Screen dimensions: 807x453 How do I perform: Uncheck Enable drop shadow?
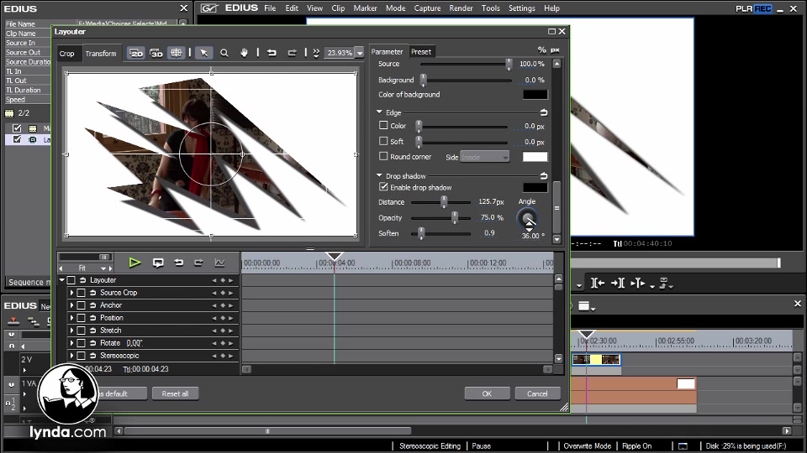384,187
